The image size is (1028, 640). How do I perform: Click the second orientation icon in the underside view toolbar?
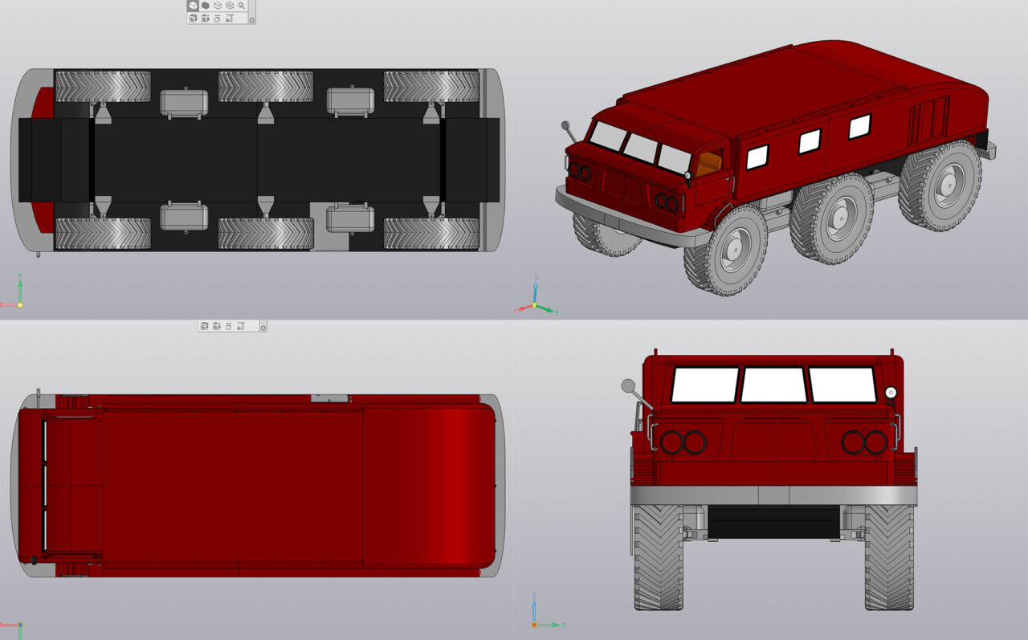pyautogui.click(x=205, y=18)
